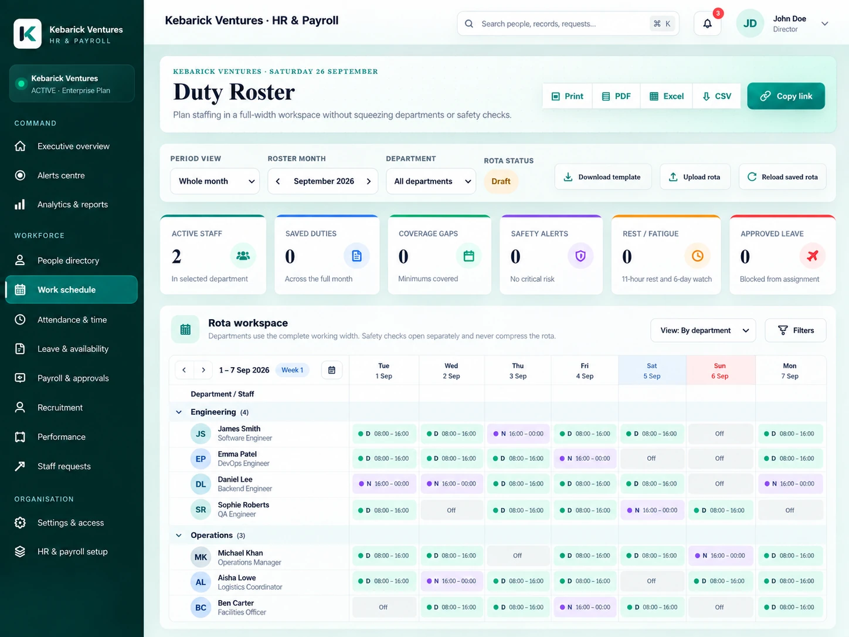Go to Attendance & time

72,320
